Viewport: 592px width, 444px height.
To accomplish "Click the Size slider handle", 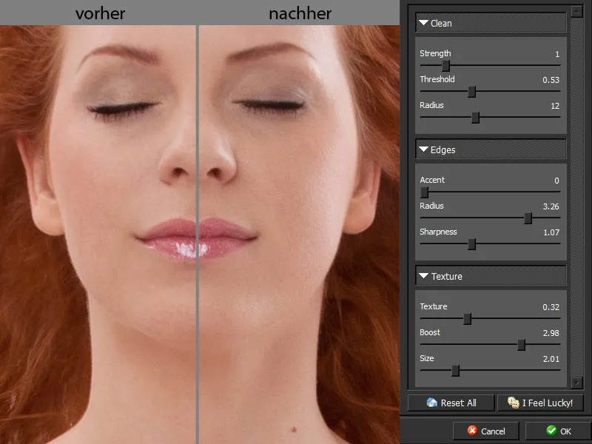I will (x=456, y=371).
